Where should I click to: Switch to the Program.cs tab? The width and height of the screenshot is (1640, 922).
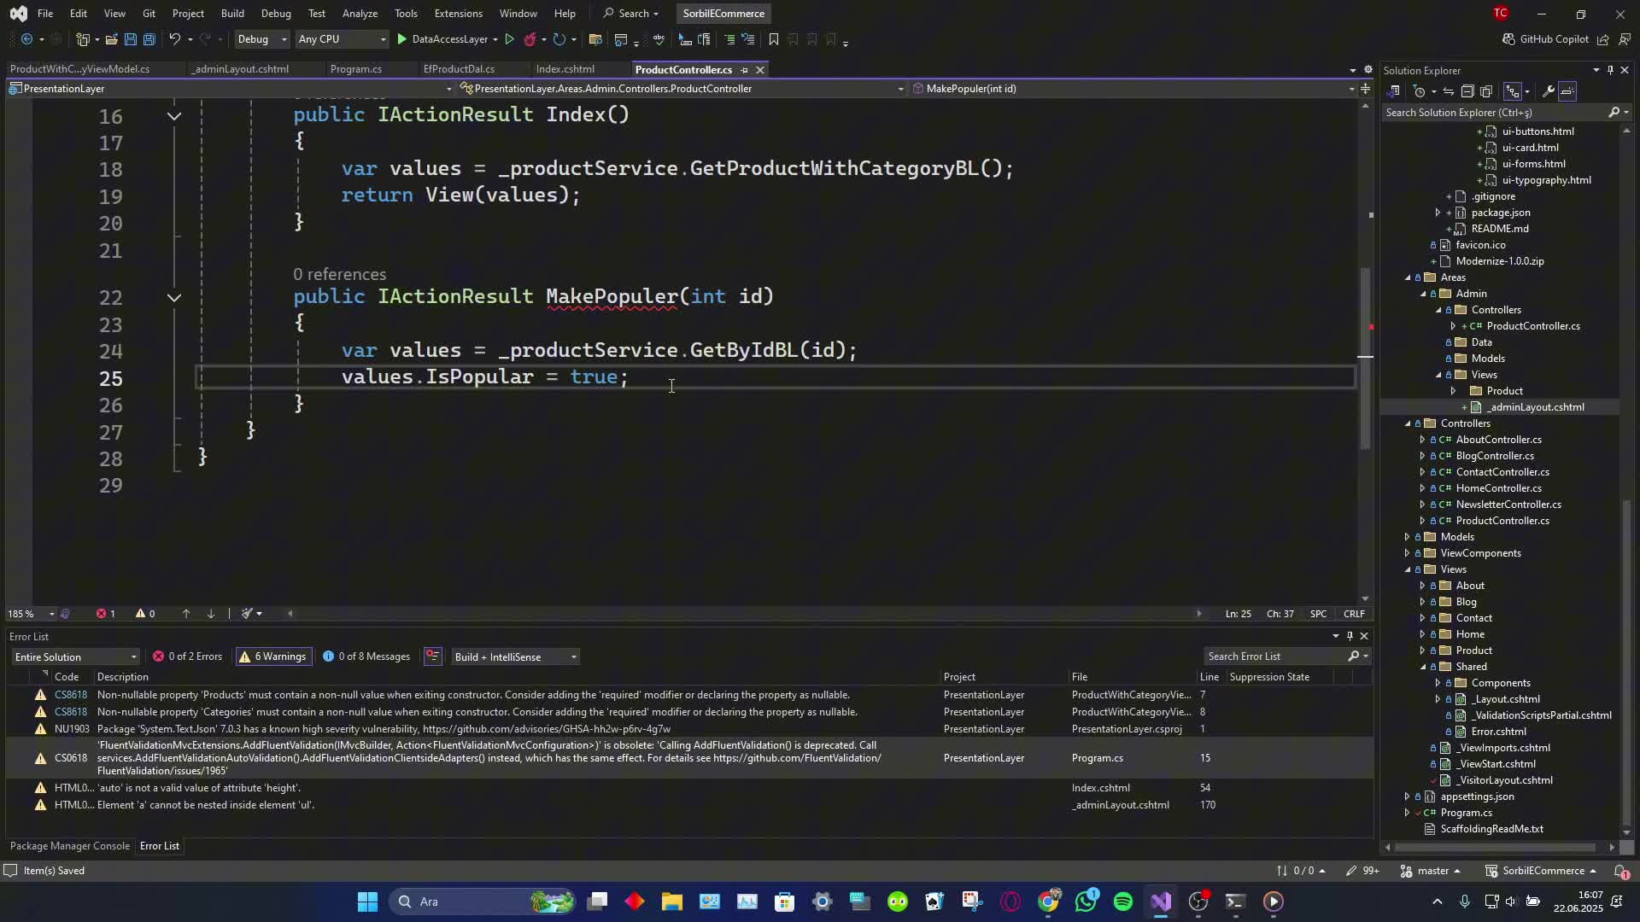(x=355, y=69)
